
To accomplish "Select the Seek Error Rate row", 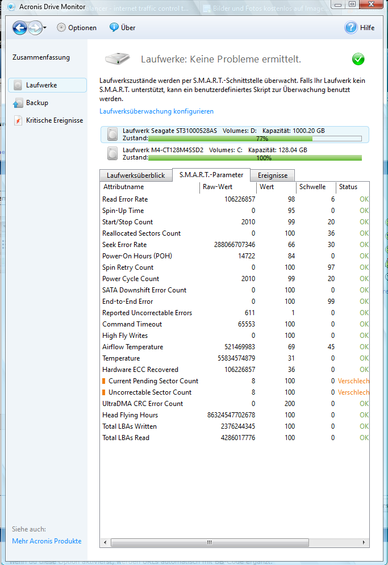I will point(235,245).
